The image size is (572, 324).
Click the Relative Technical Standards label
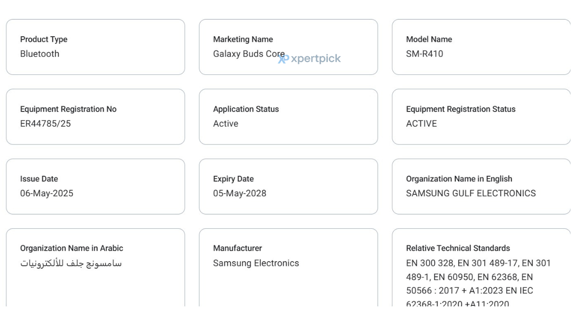(458, 248)
